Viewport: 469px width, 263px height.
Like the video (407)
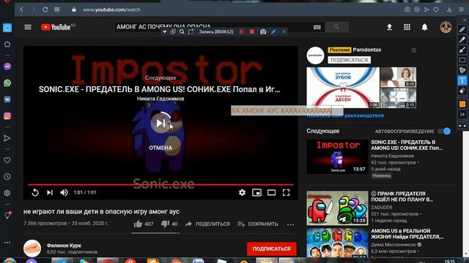144,224
